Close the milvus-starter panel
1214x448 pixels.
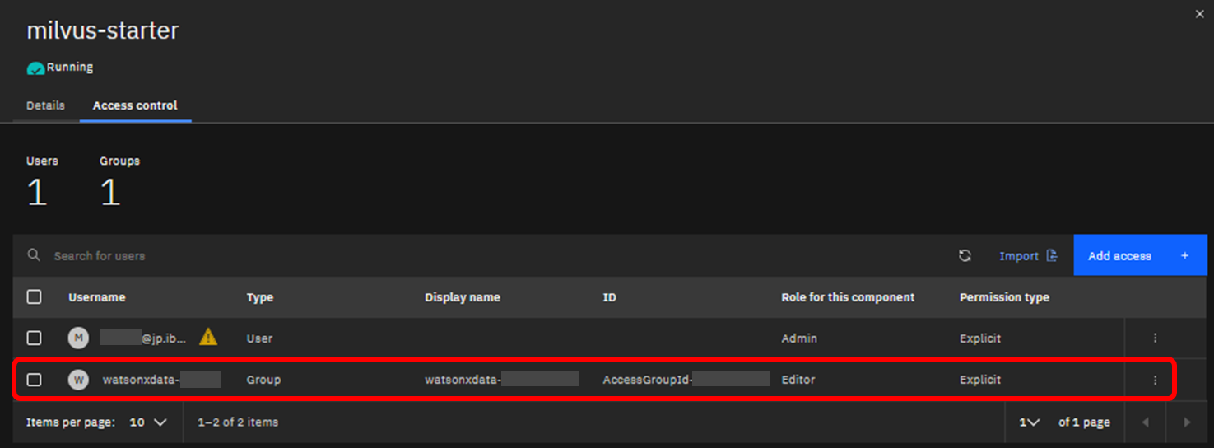point(1199,14)
